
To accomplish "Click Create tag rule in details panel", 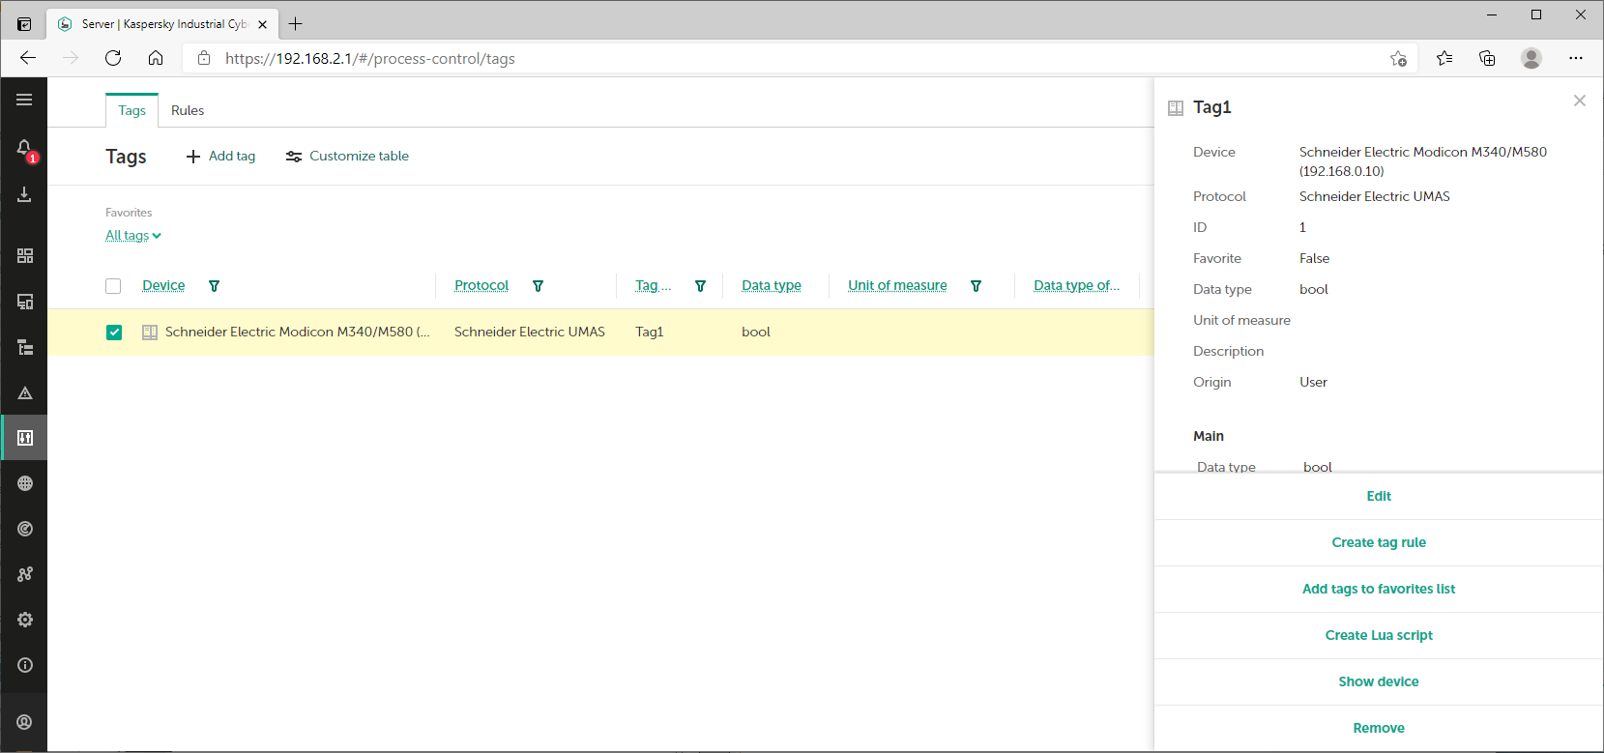I will coord(1379,542).
